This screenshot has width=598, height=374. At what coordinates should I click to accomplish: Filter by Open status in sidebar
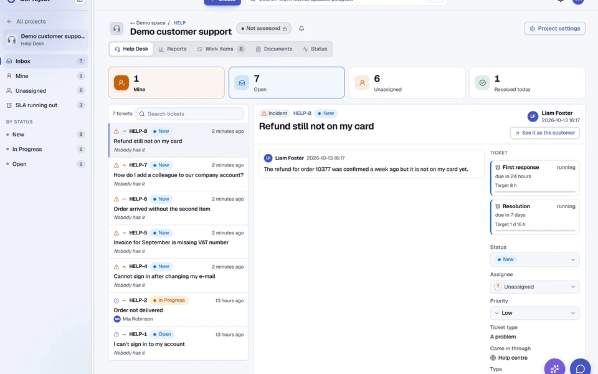(x=45, y=164)
